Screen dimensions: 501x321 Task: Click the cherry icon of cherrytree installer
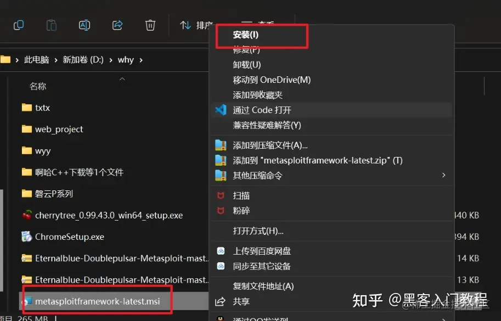click(27, 215)
